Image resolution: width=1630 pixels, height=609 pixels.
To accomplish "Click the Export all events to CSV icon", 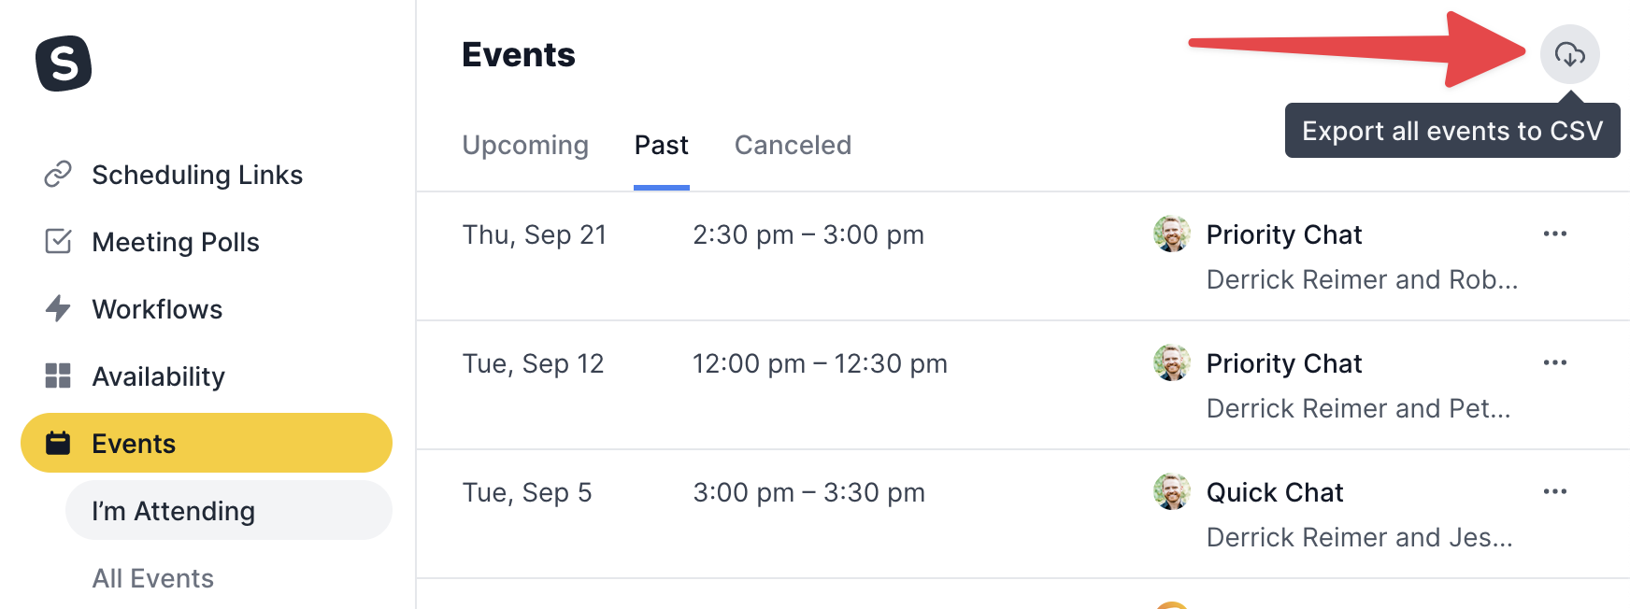I will (x=1569, y=54).
